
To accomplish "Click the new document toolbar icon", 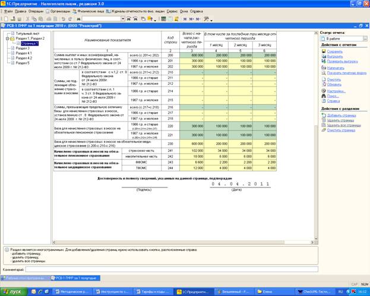I will [x=6, y=19].
